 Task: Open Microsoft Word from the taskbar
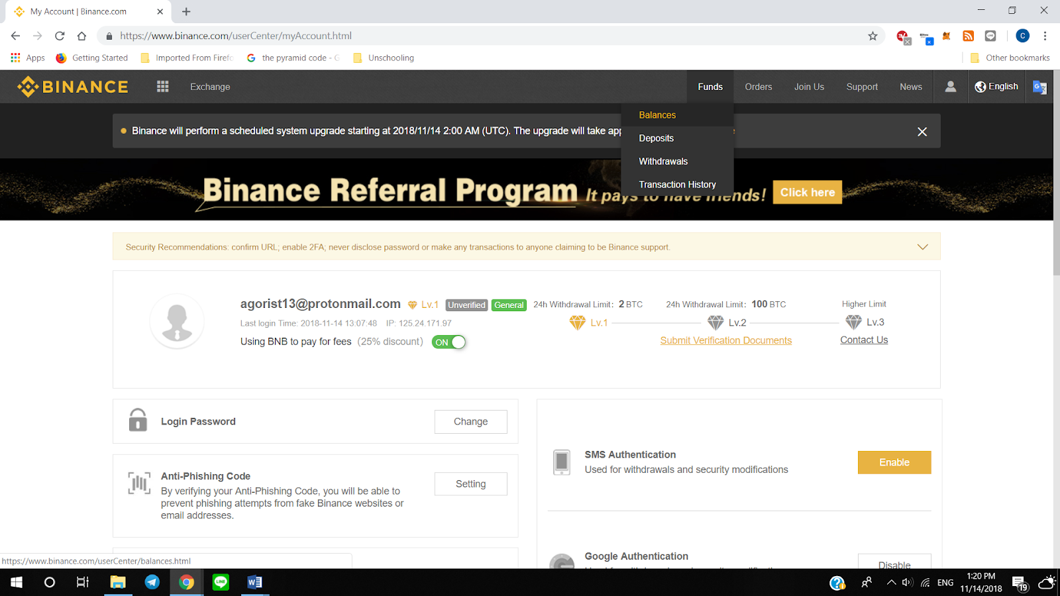tap(254, 582)
